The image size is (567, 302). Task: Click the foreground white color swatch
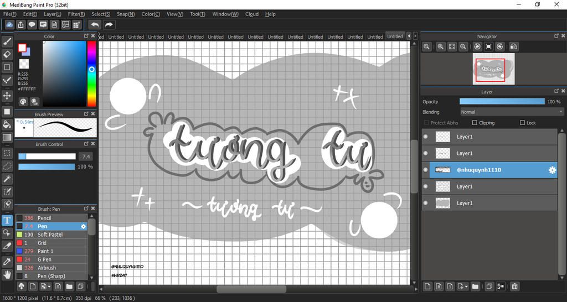coord(22,48)
